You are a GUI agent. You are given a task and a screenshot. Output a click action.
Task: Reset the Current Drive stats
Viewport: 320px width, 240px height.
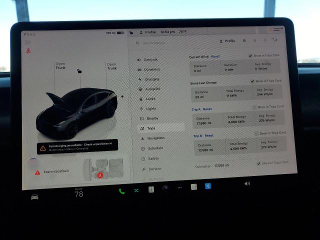215,56
